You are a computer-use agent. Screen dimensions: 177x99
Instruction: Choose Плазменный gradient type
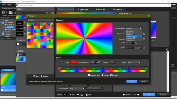130,40
